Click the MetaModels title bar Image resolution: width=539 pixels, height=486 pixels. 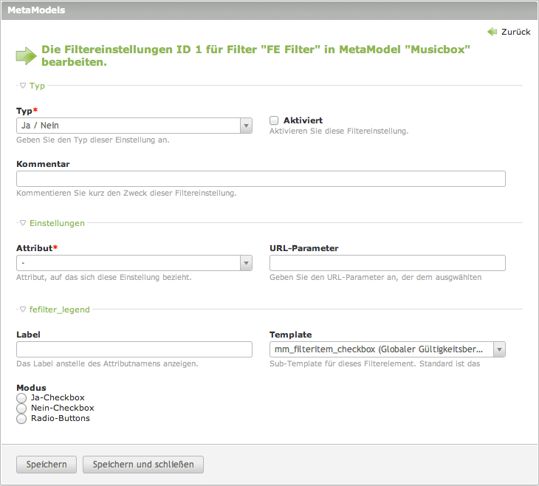click(269, 10)
